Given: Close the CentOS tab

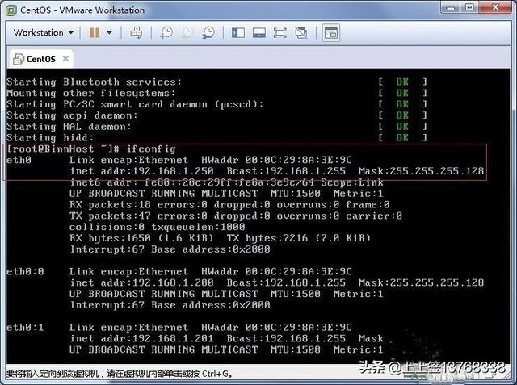Looking at the screenshot, I should (x=65, y=59).
